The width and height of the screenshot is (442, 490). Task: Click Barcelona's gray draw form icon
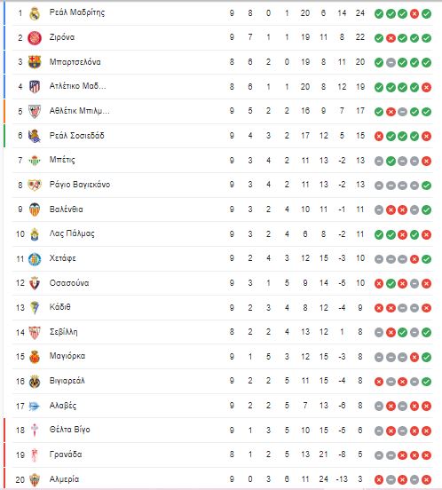[x=391, y=62]
